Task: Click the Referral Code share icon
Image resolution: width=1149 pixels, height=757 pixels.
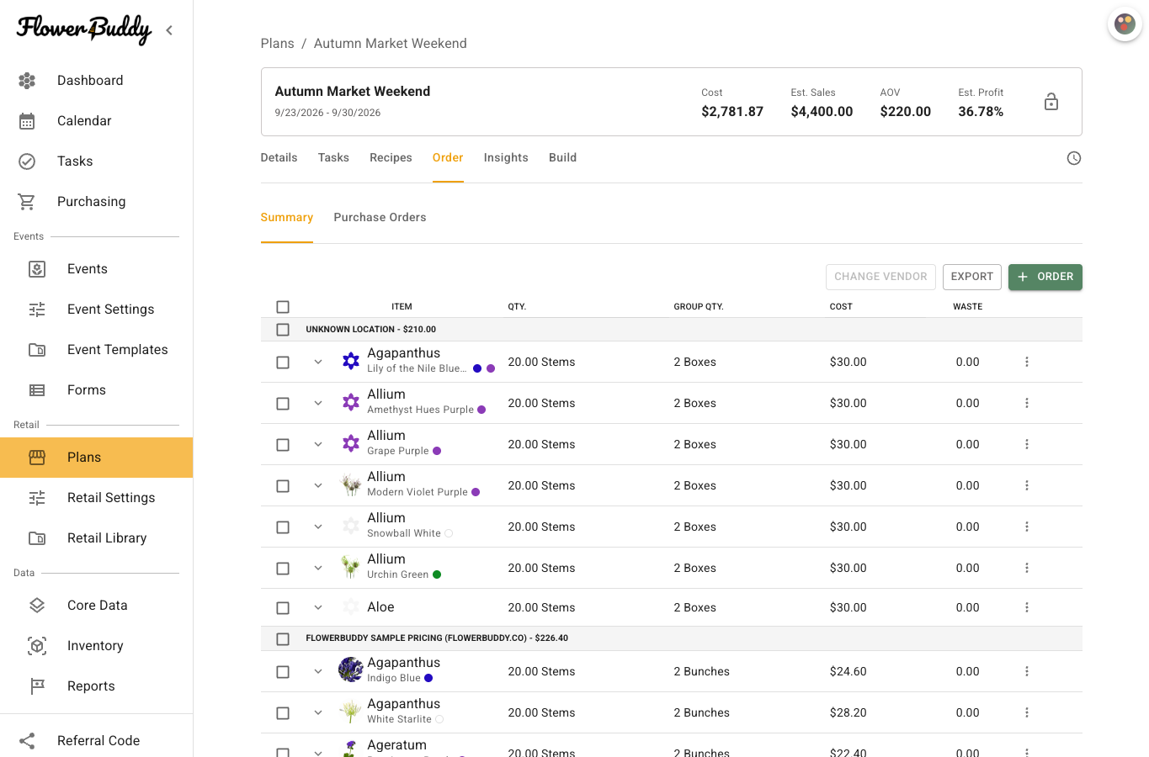Action: [27, 741]
